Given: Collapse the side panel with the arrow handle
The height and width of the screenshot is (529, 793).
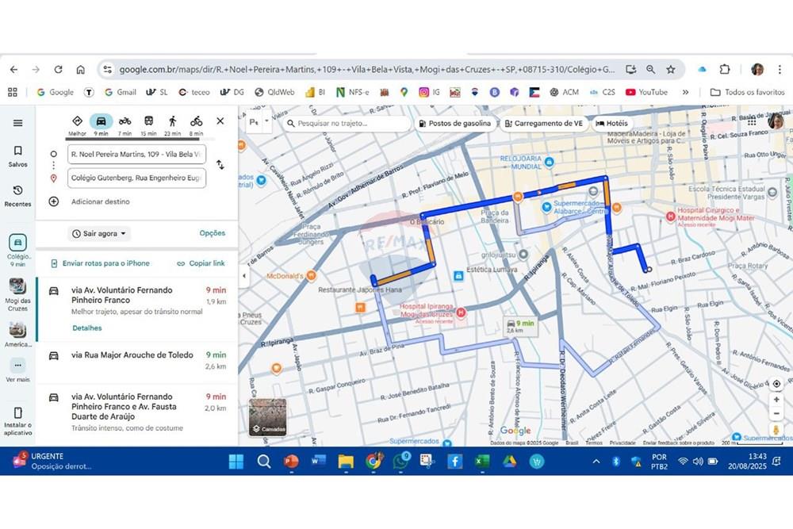Looking at the screenshot, I should click(243, 276).
